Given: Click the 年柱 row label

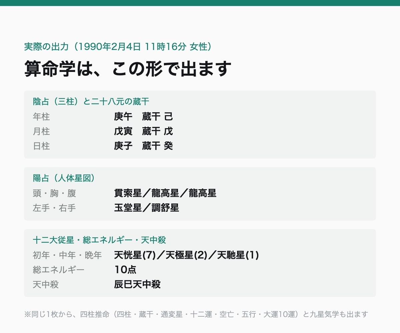Looking at the screenshot, I should (41, 117).
